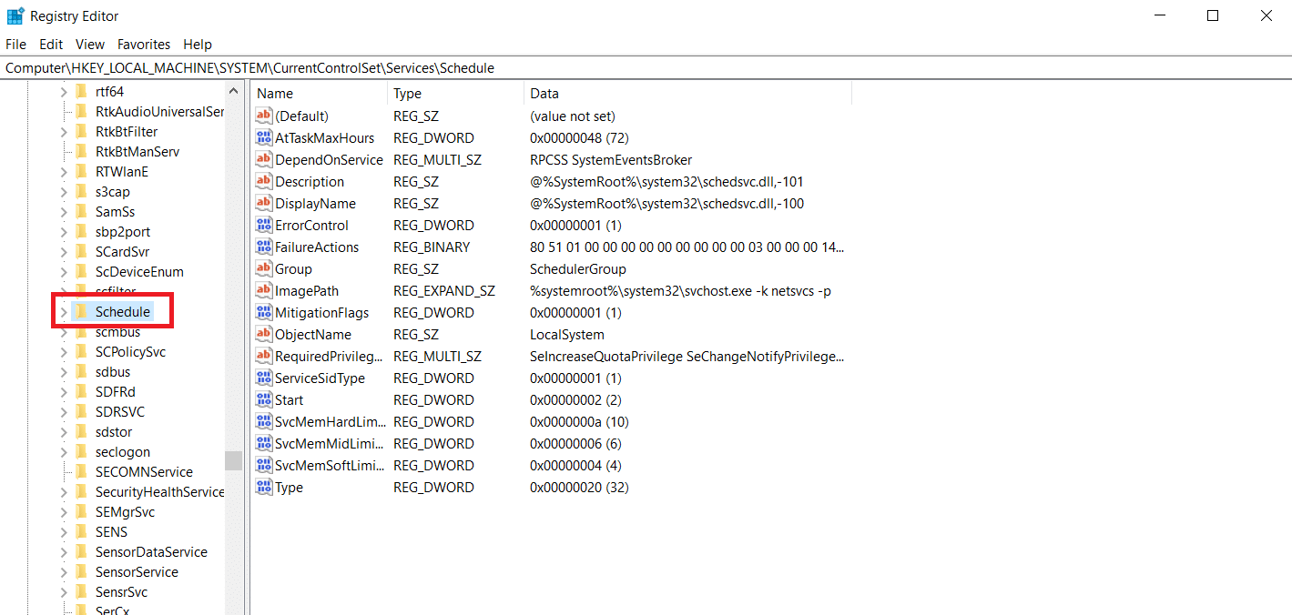Open the View menu

pyautogui.click(x=90, y=44)
